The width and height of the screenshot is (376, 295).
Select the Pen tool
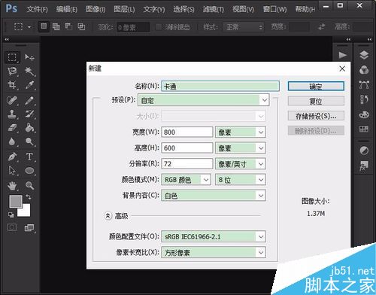click(12, 157)
